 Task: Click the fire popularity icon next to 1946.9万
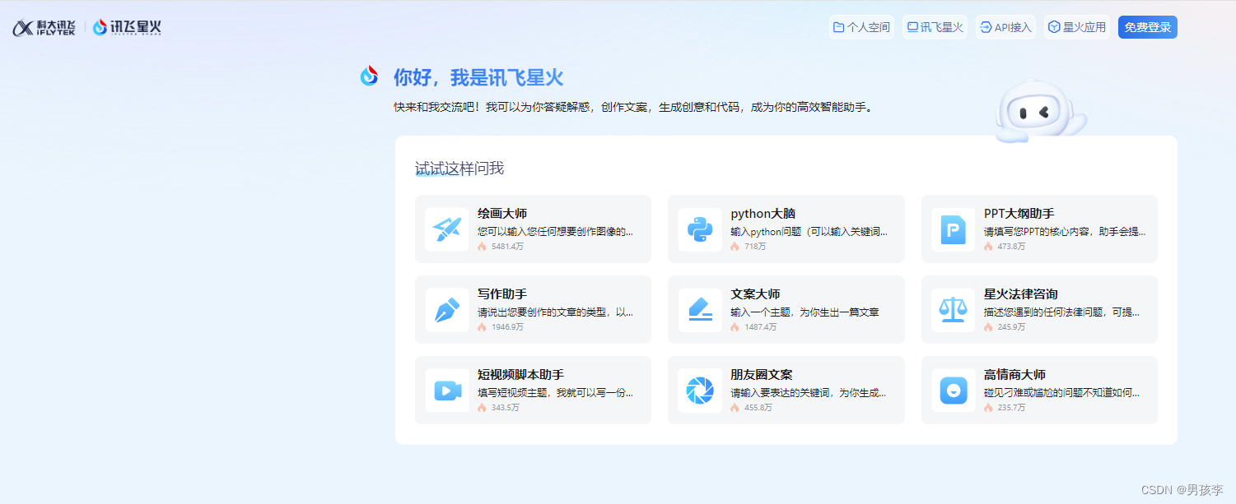point(482,327)
